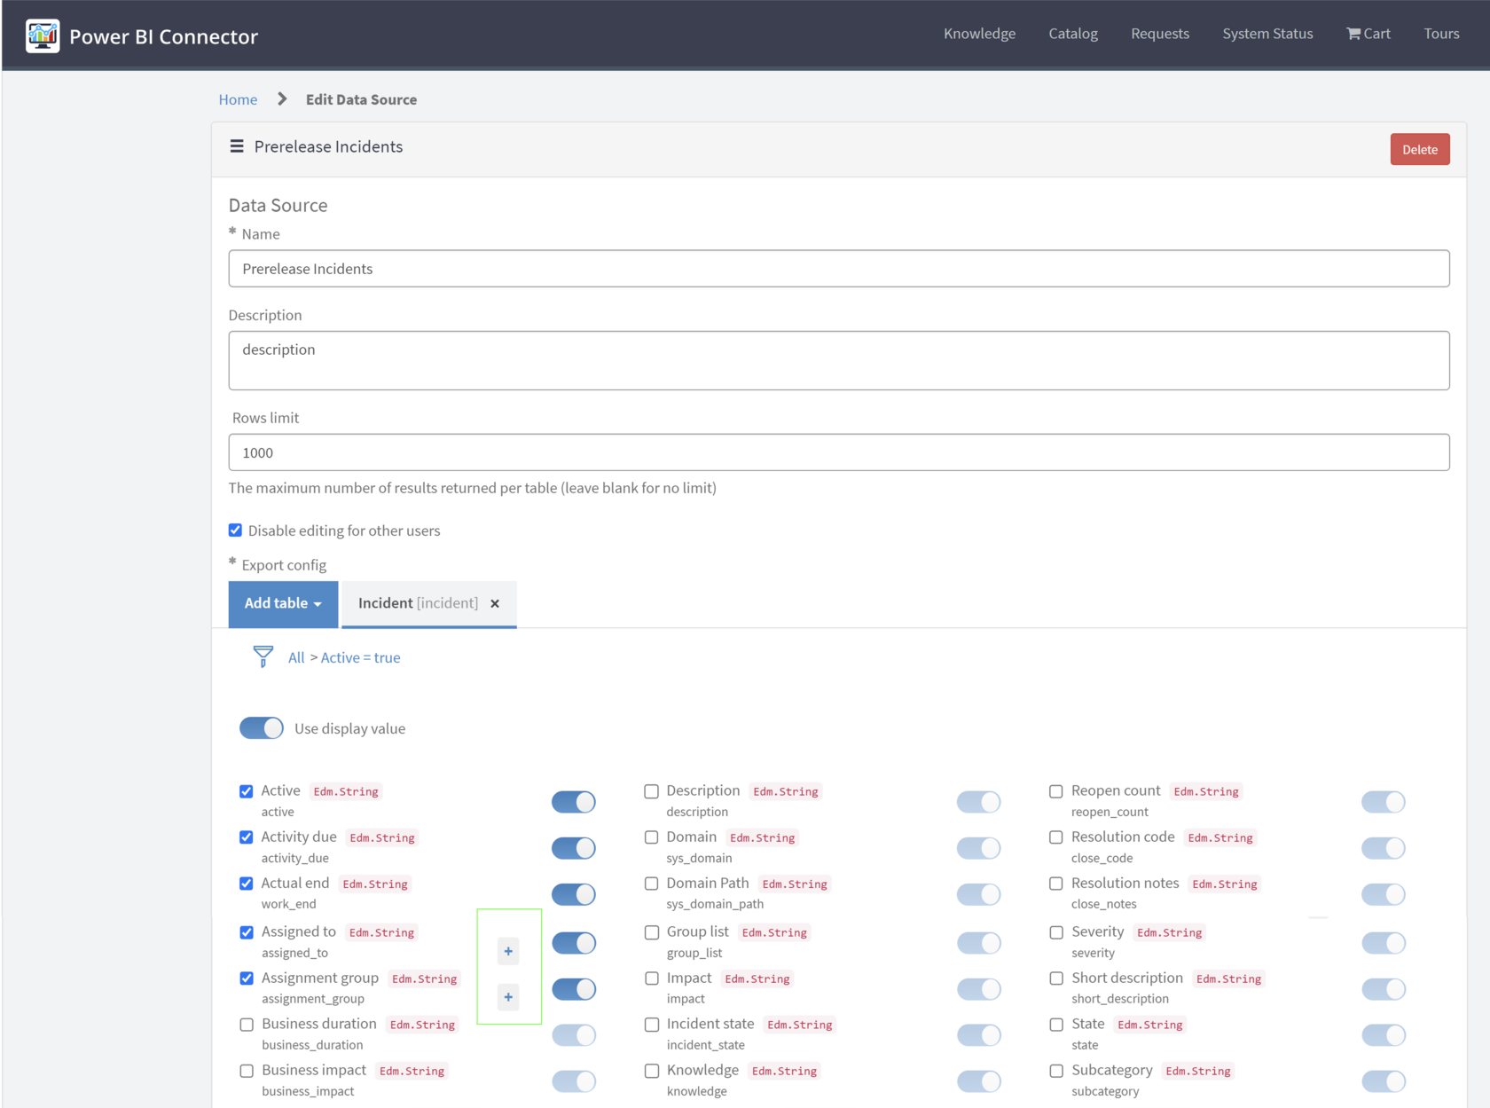Viewport: 1490px width, 1108px height.
Task: Check the Business duration checkbox
Action: point(247,1025)
